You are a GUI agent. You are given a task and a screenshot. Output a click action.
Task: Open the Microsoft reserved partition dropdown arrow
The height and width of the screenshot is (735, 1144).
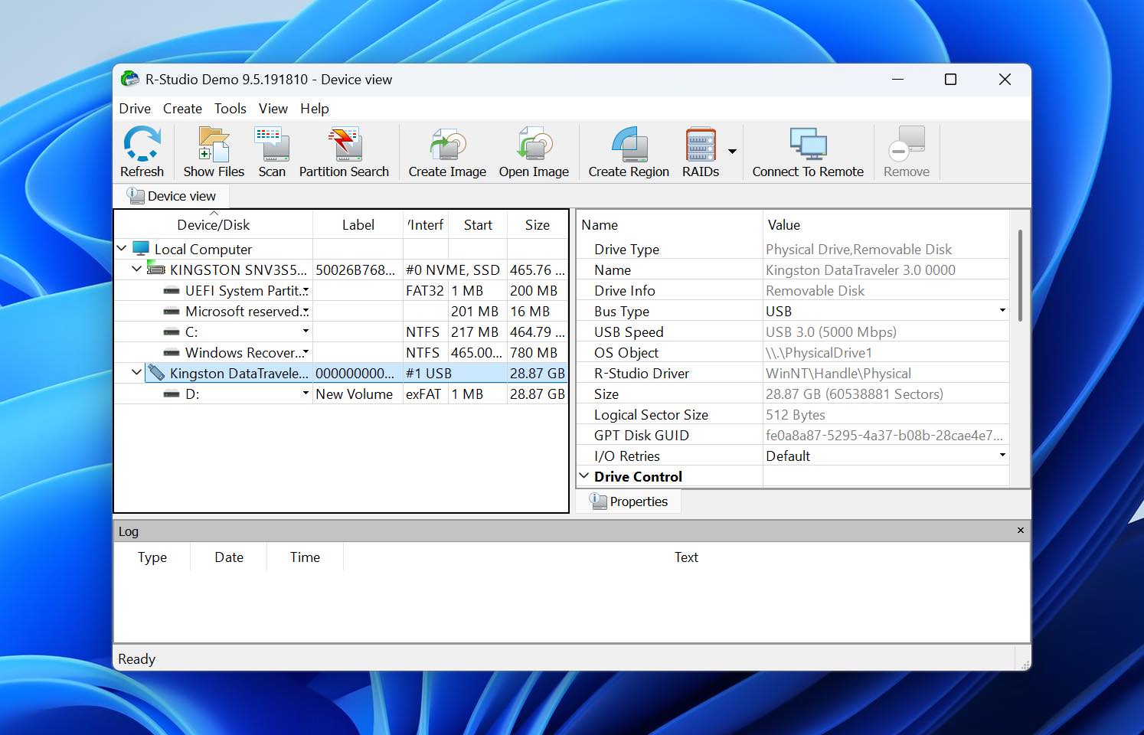point(306,311)
